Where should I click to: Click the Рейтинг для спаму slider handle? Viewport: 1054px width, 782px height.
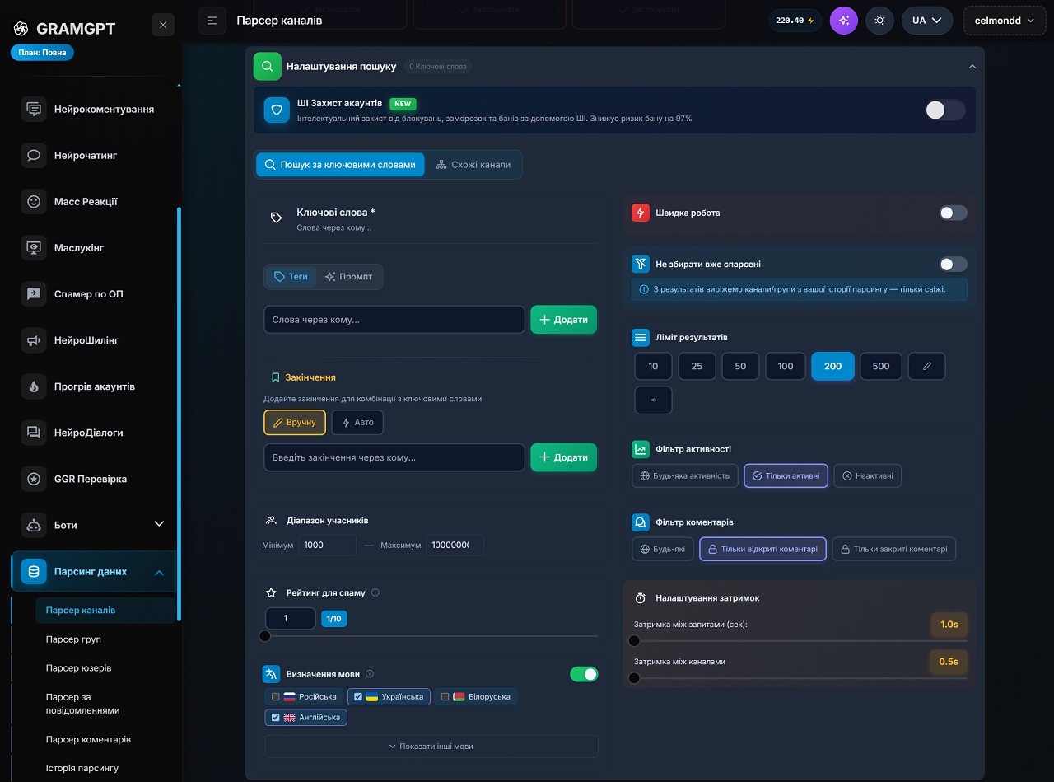[x=264, y=636]
